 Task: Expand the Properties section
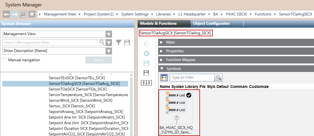(x=175, y=51)
